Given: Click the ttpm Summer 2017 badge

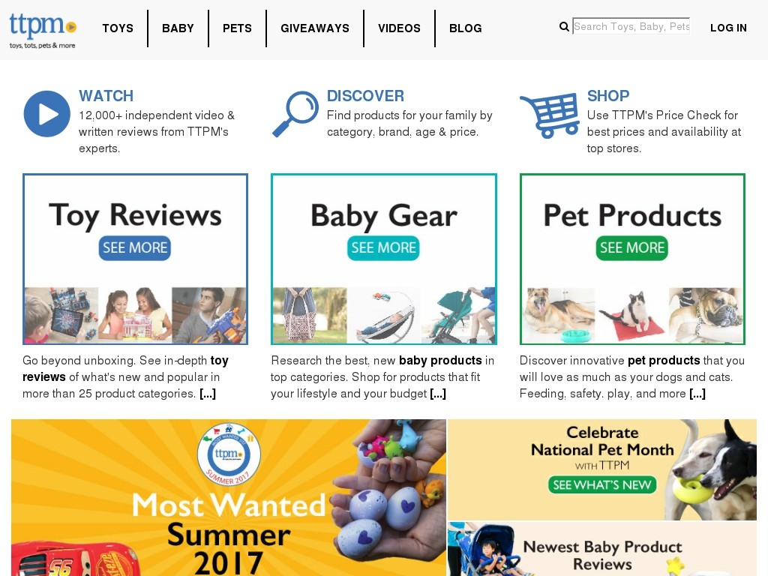Looking at the screenshot, I should point(229,454).
